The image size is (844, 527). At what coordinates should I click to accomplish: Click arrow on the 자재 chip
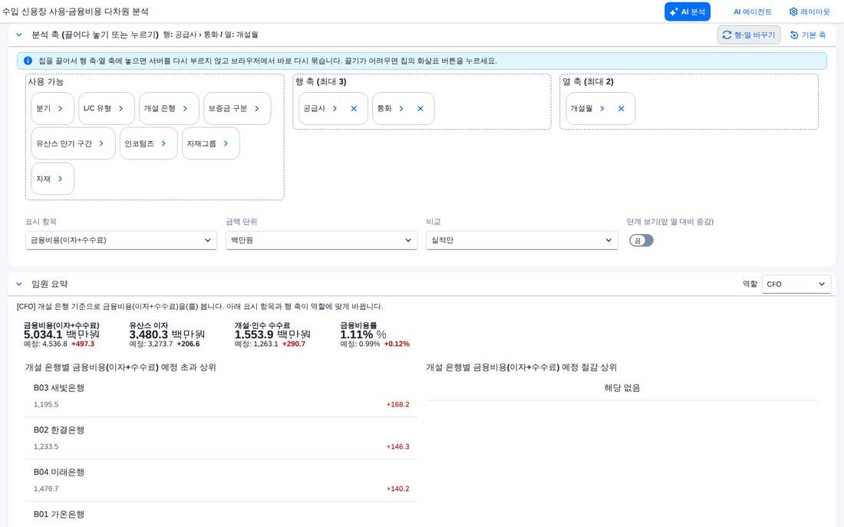pyautogui.click(x=61, y=179)
